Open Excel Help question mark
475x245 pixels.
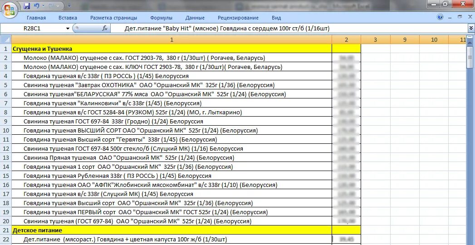tap(440, 17)
